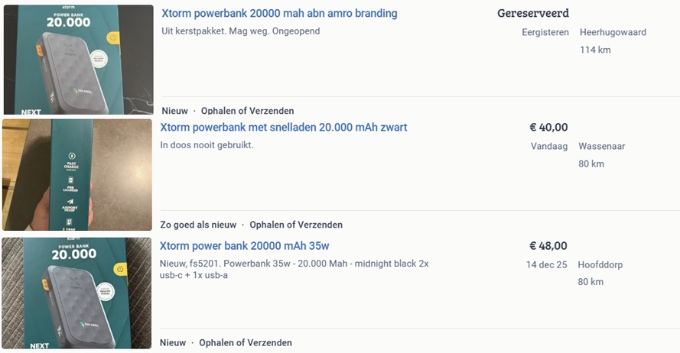680x353 pixels.
Task: Open the "Xtorm powerbank 20000 mah abn amro branding" listing
Action: pyautogui.click(x=279, y=14)
